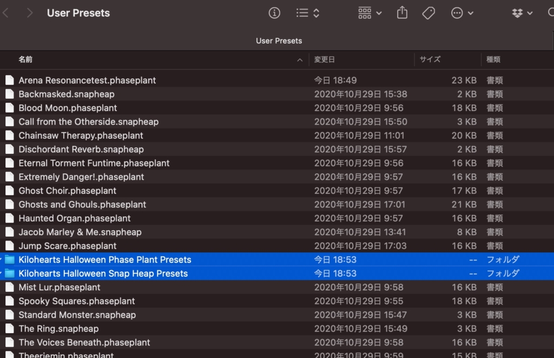Open the Share toolbar icon
Viewport: 554px width, 358px height.
coord(402,13)
